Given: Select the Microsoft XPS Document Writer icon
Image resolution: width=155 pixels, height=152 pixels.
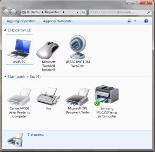Looking at the screenshot, I should [x=77, y=97].
